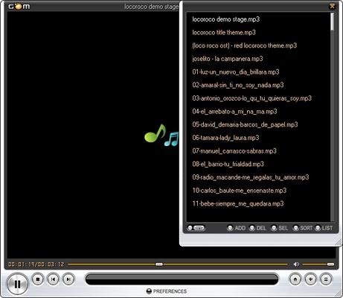Toggle the playlist icon button in the control bar
Screen dimensions: 343x298
pos(326,279)
